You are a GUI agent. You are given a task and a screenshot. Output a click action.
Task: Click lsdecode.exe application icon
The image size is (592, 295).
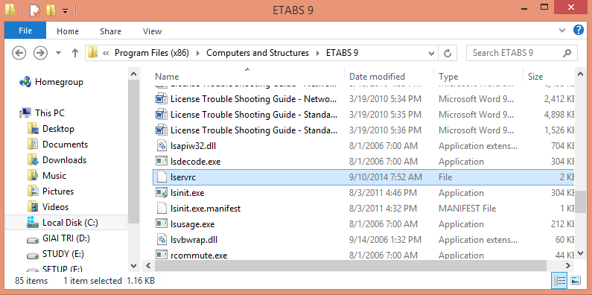point(162,162)
